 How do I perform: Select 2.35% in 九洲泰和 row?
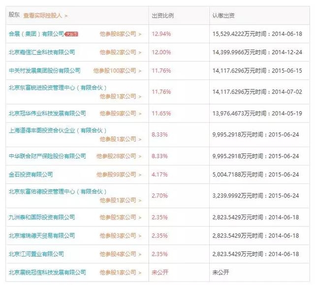click(x=159, y=217)
